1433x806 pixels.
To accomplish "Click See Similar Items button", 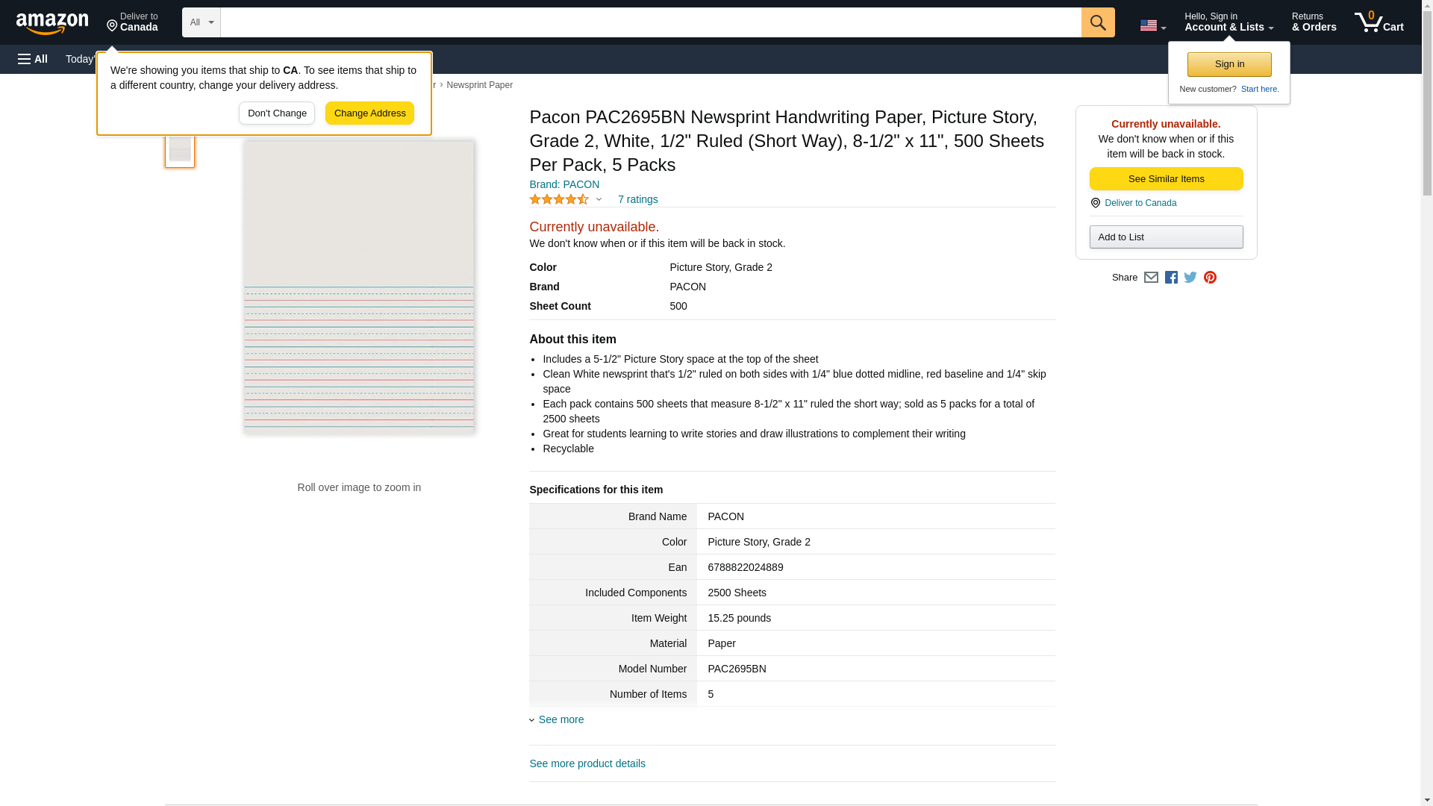I will (x=1166, y=179).
